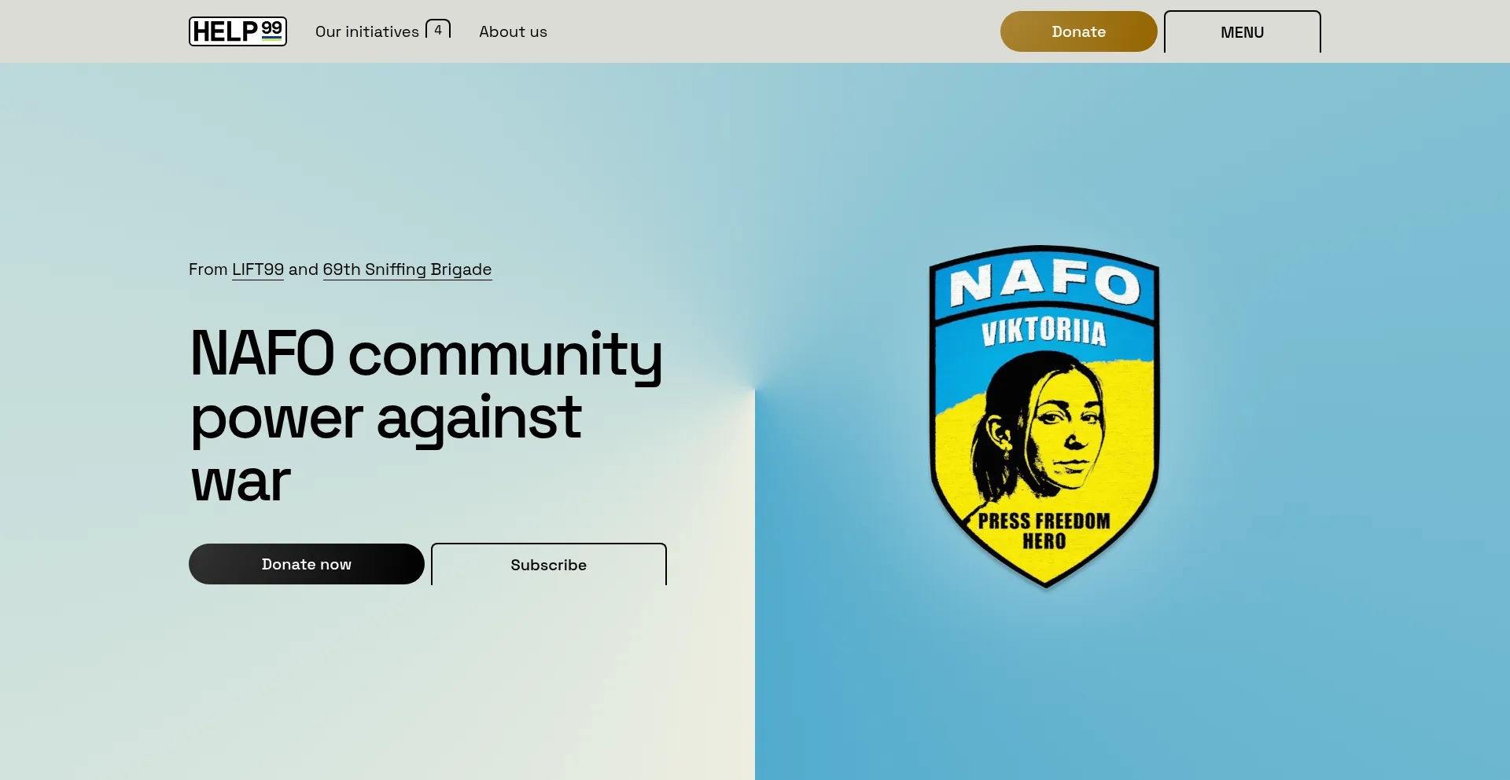Click the black Donate now button
1510x780 pixels.
pos(307,564)
